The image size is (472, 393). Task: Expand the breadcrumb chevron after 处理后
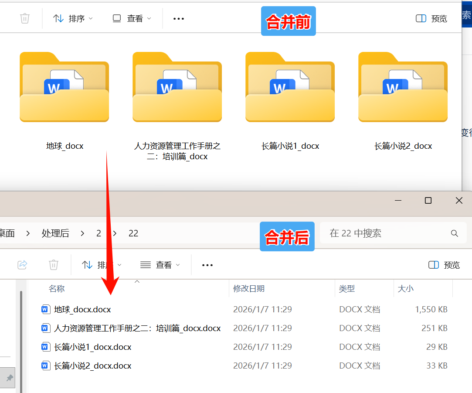pos(82,233)
